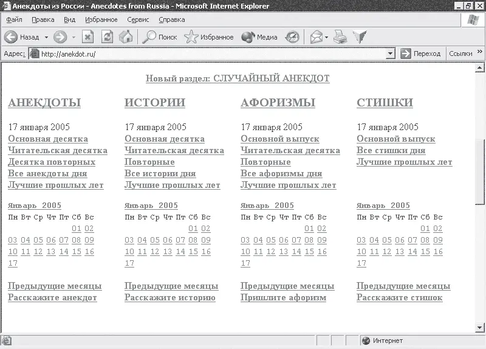486x349 pixels.
Task: Open Search (Поиск) toolbar button
Action: 159,37
